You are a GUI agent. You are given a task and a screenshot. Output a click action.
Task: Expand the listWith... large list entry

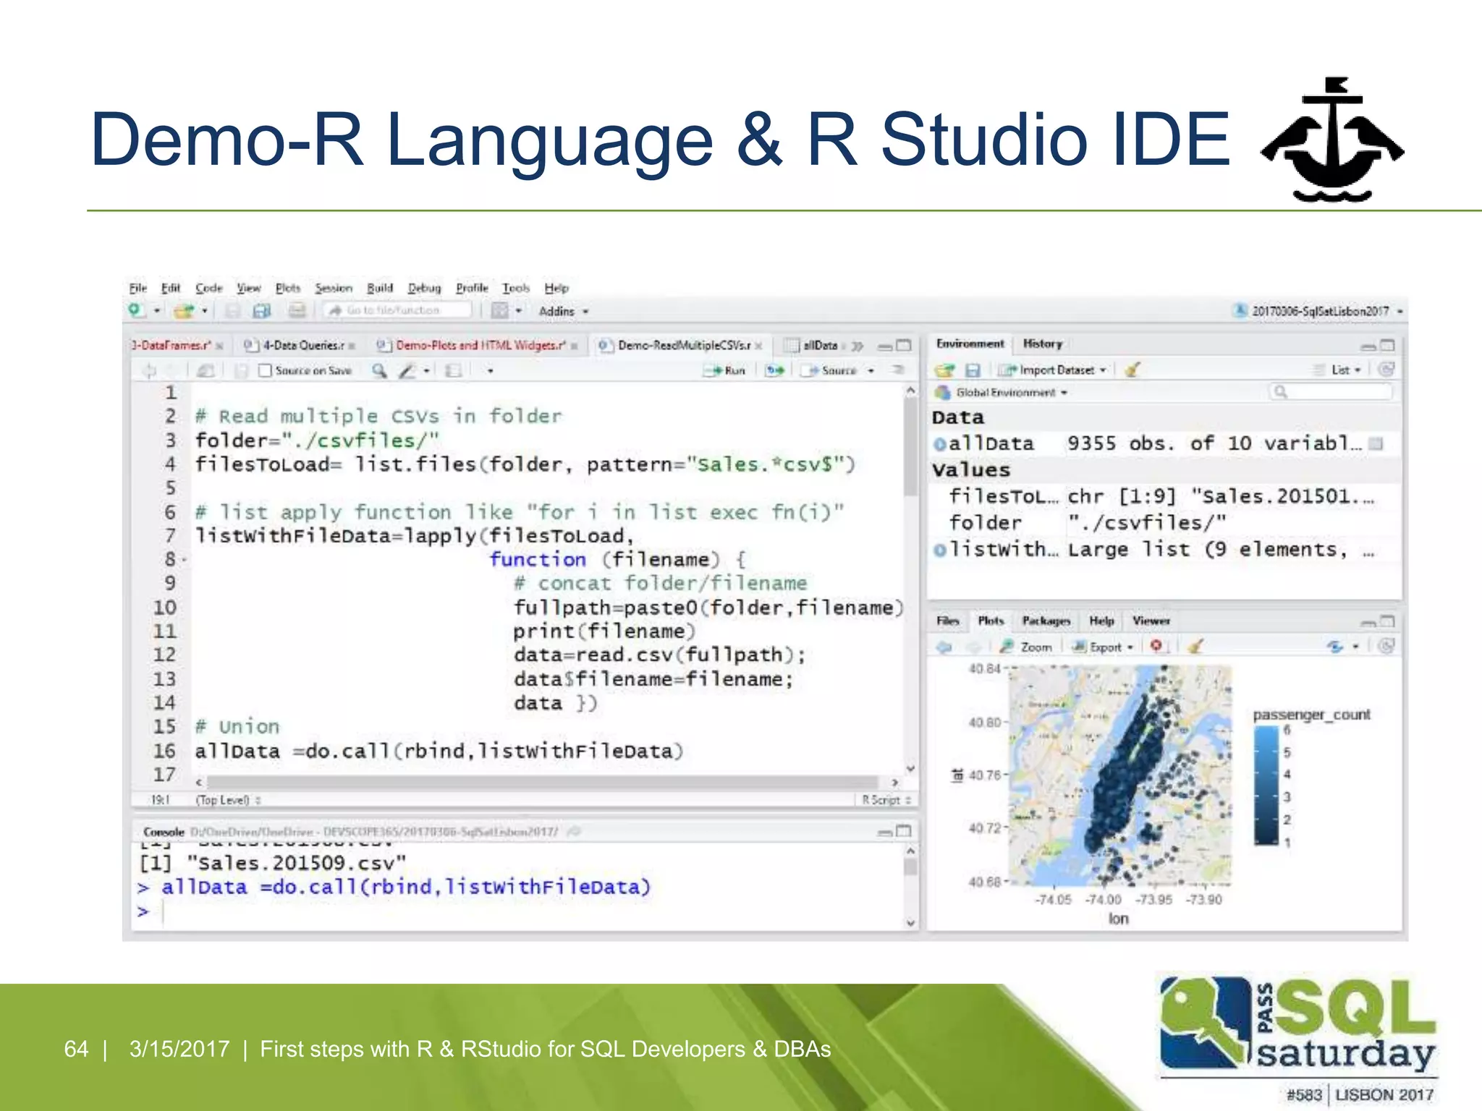[x=939, y=550]
